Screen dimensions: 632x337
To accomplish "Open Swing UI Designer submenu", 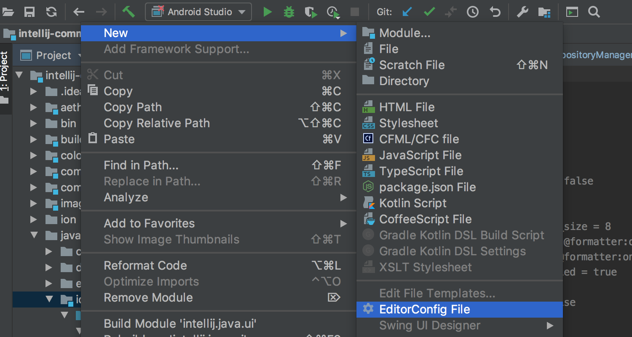I will [460, 325].
